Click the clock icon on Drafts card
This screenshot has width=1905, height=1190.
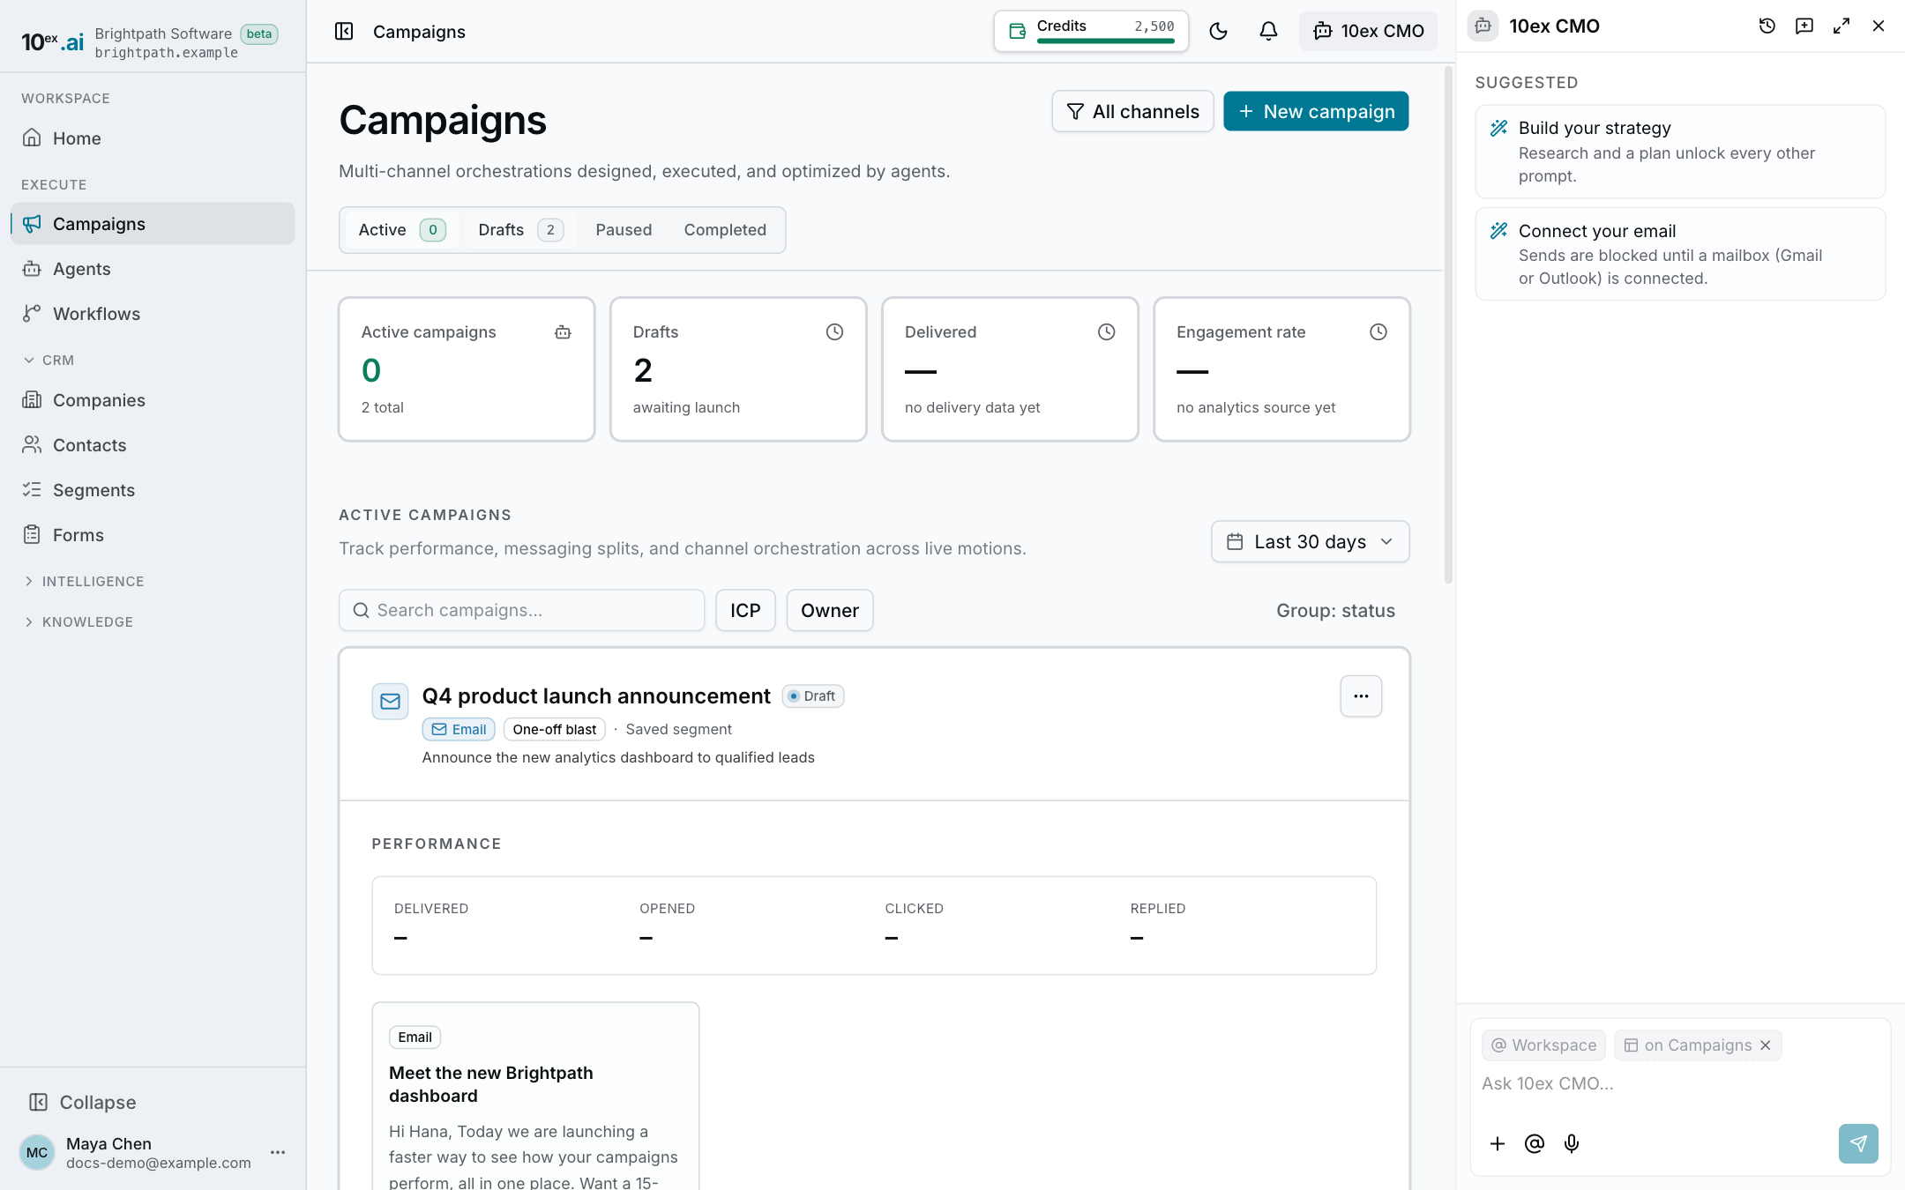(x=834, y=332)
